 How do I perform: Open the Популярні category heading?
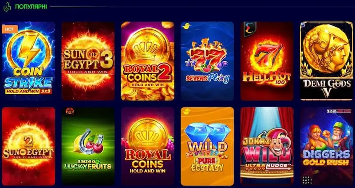coord(31,7)
